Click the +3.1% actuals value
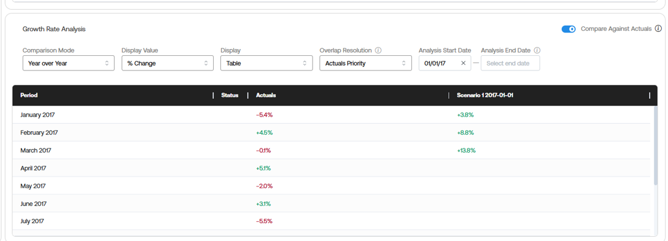The height and width of the screenshot is (241, 668). click(x=263, y=204)
